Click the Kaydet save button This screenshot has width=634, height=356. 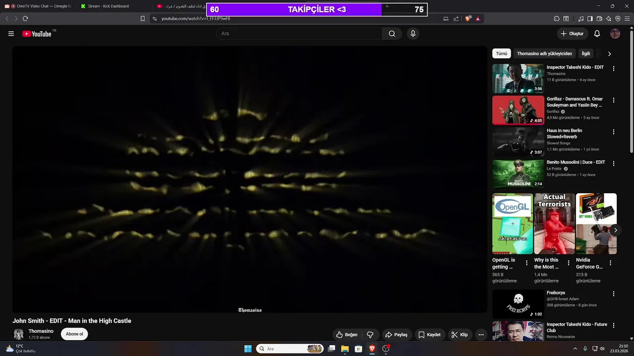point(429,335)
